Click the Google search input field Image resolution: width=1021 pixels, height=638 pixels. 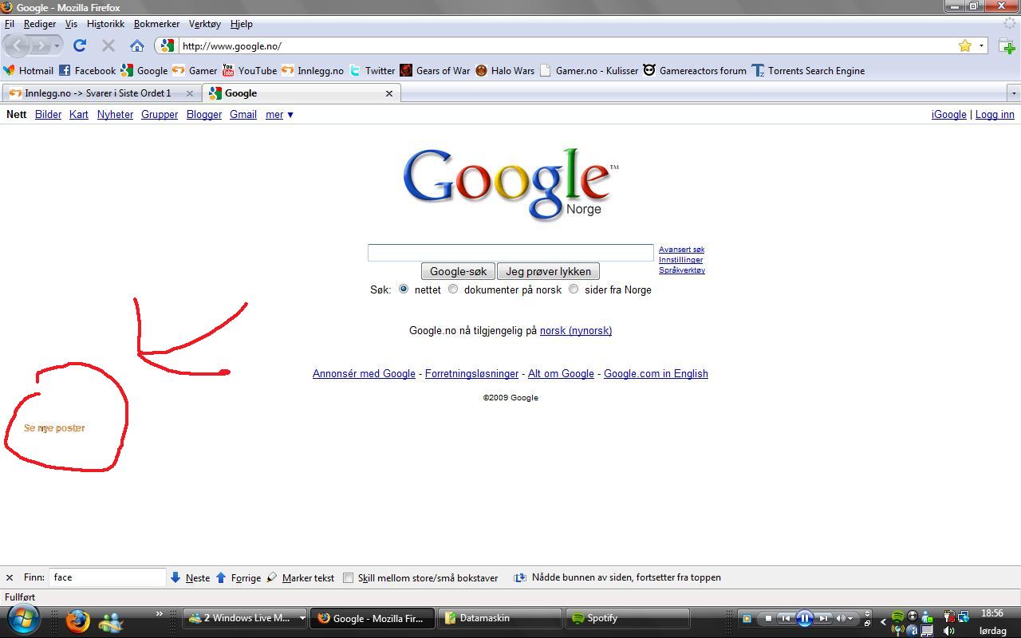(510, 253)
